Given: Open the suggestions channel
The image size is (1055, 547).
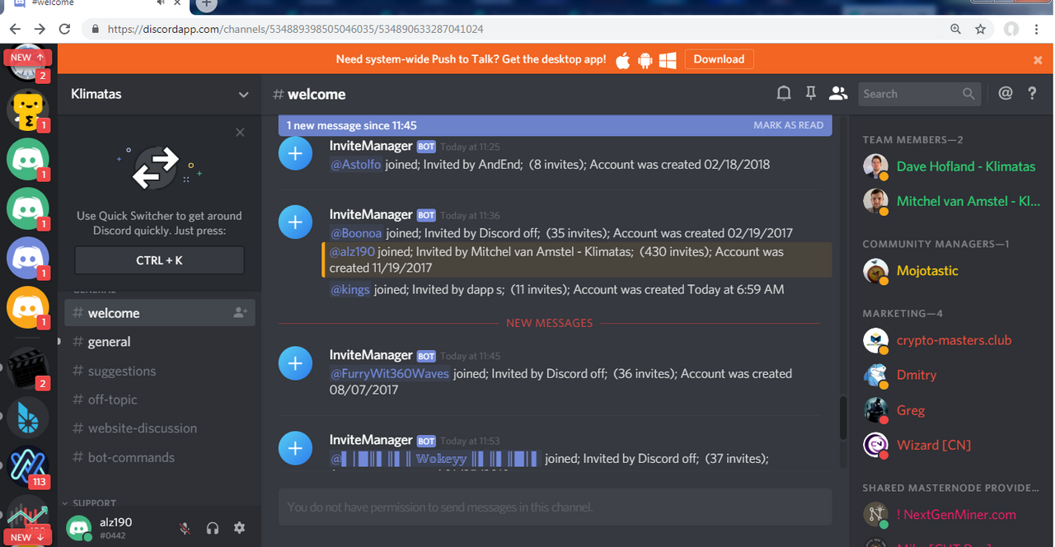Looking at the screenshot, I should pos(160,371).
